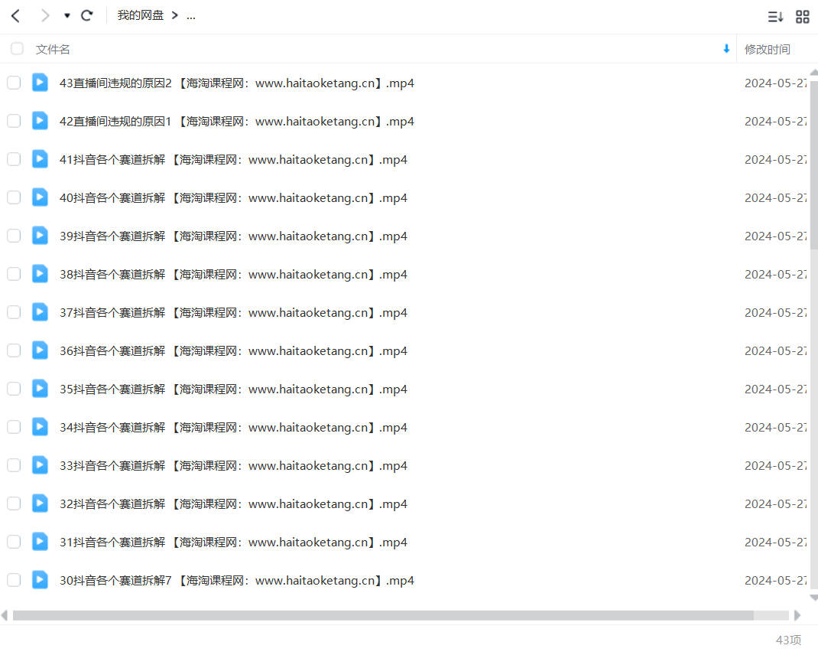Check file 34抖音各个赛道拆解
The width and height of the screenshot is (818, 655).
tap(14, 427)
